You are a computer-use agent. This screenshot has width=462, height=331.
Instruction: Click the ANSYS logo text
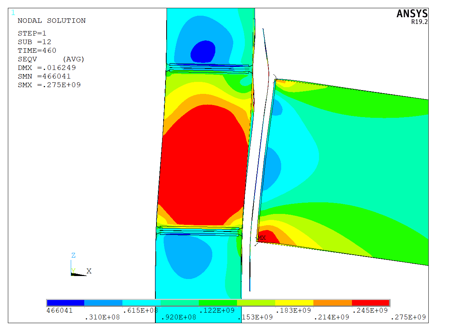coord(412,14)
